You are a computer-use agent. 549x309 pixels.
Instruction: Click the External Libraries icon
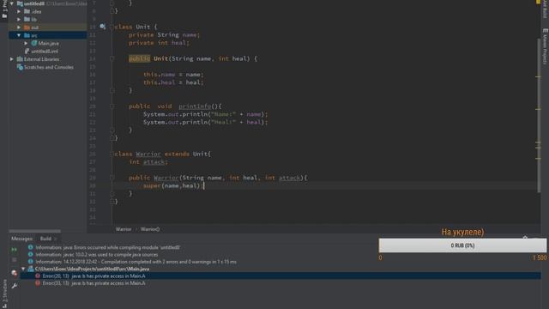point(20,59)
